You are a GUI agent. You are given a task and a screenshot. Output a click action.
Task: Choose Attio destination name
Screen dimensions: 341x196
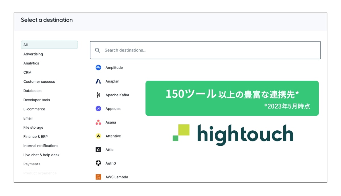click(x=110, y=150)
